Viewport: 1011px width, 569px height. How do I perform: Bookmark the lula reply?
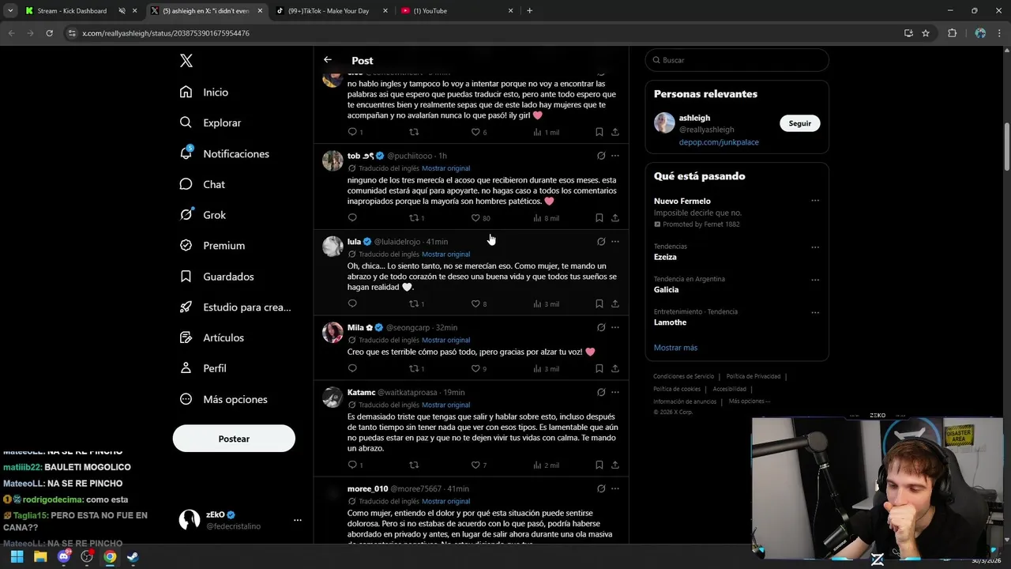pos(599,303)
